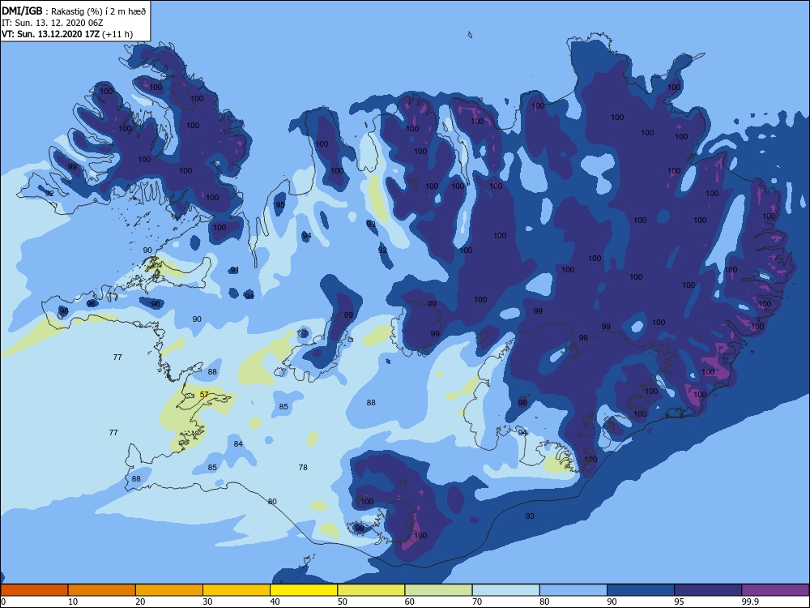Click the title text 'DMI/IGB : Rakastig (%) í 2 m hæð'
Screen dimensions: 810x608
(74, 11)
